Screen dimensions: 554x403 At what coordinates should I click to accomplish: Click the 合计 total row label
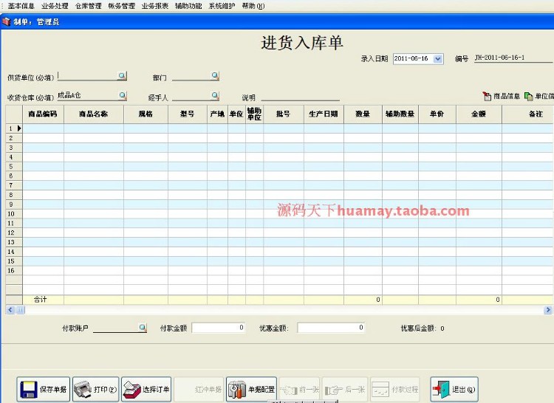[40, 300]
